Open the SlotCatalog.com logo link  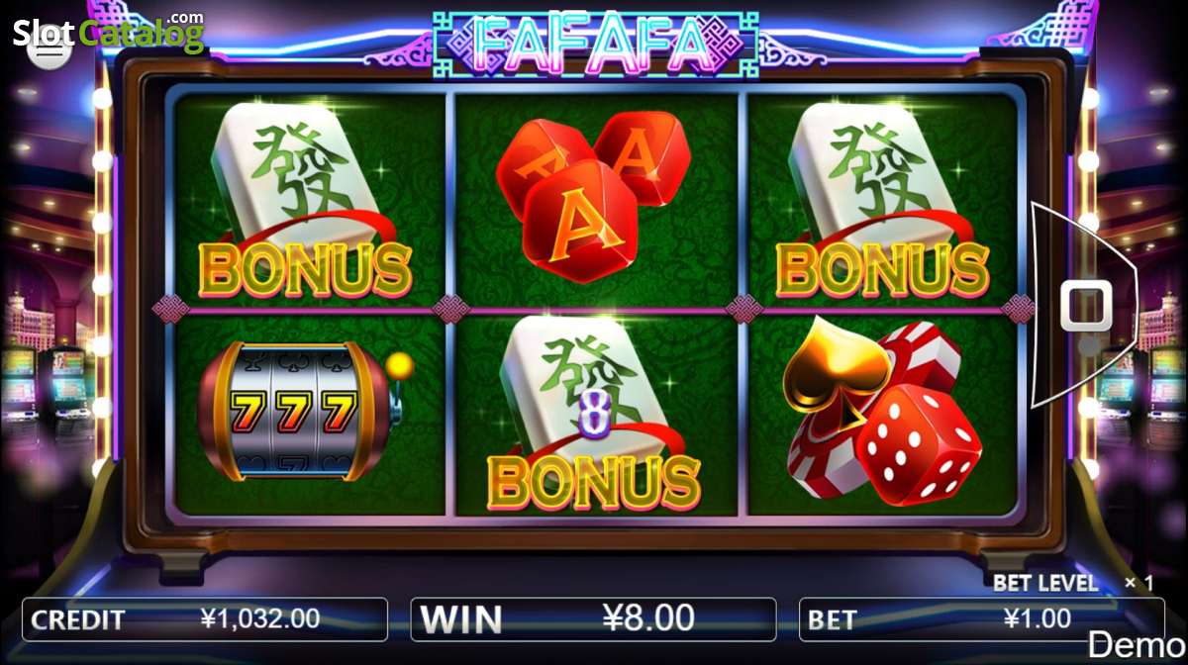109,31
